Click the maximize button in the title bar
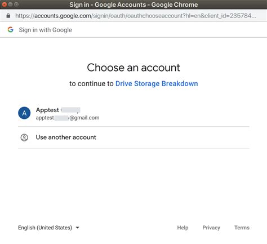 [16, 5]
